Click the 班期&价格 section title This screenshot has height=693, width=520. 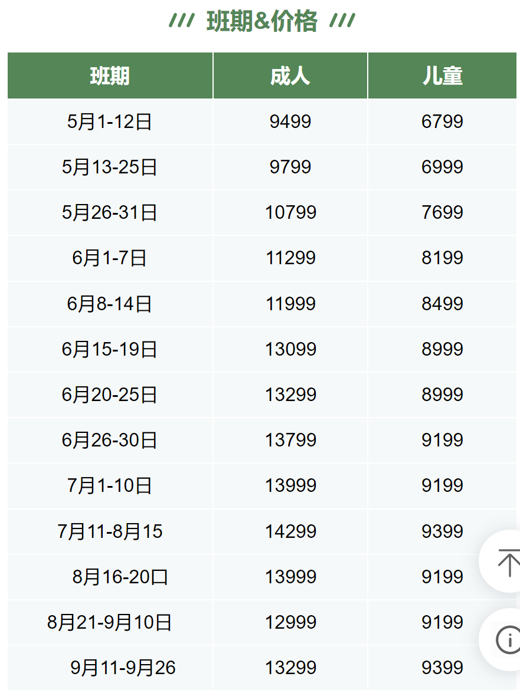click(x=261, y=21)
